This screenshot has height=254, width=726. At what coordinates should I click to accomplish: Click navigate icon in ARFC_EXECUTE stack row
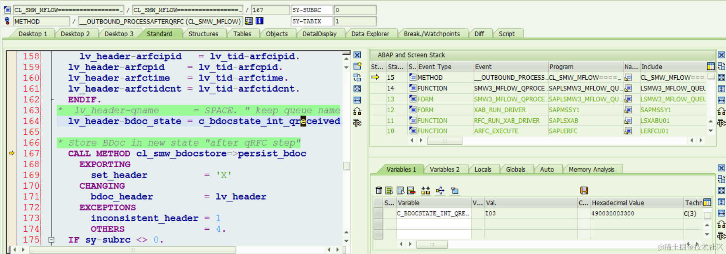tap(628, 131)
